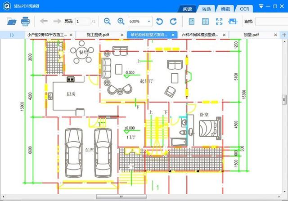Zoom out with the minus magnifier

[107, 21]
